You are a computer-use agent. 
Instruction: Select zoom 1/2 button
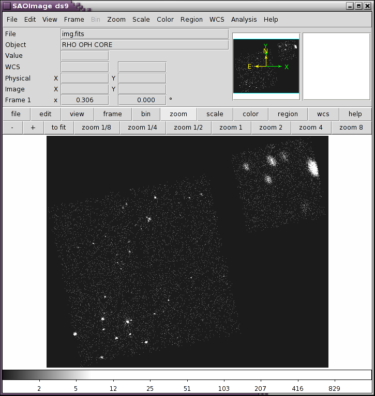point(188,128)
